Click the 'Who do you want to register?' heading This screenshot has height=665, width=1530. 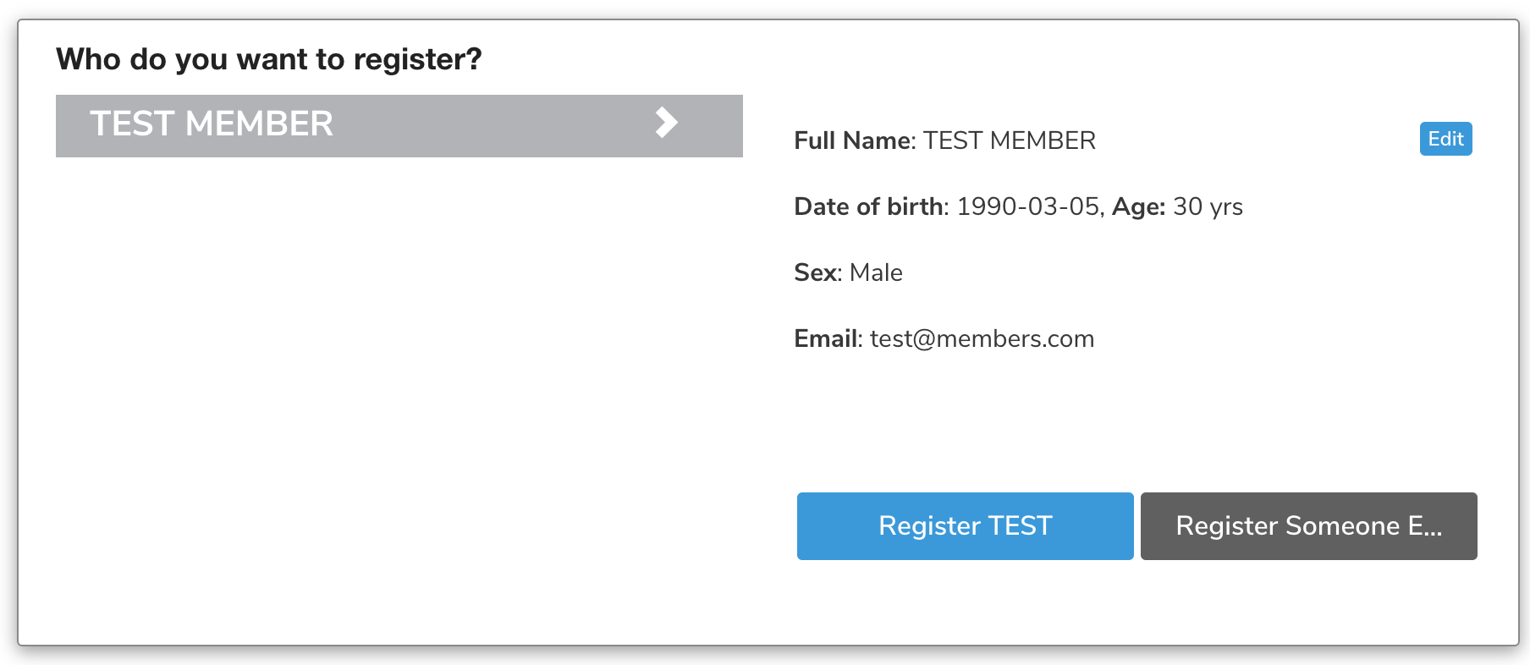(269, 59)
